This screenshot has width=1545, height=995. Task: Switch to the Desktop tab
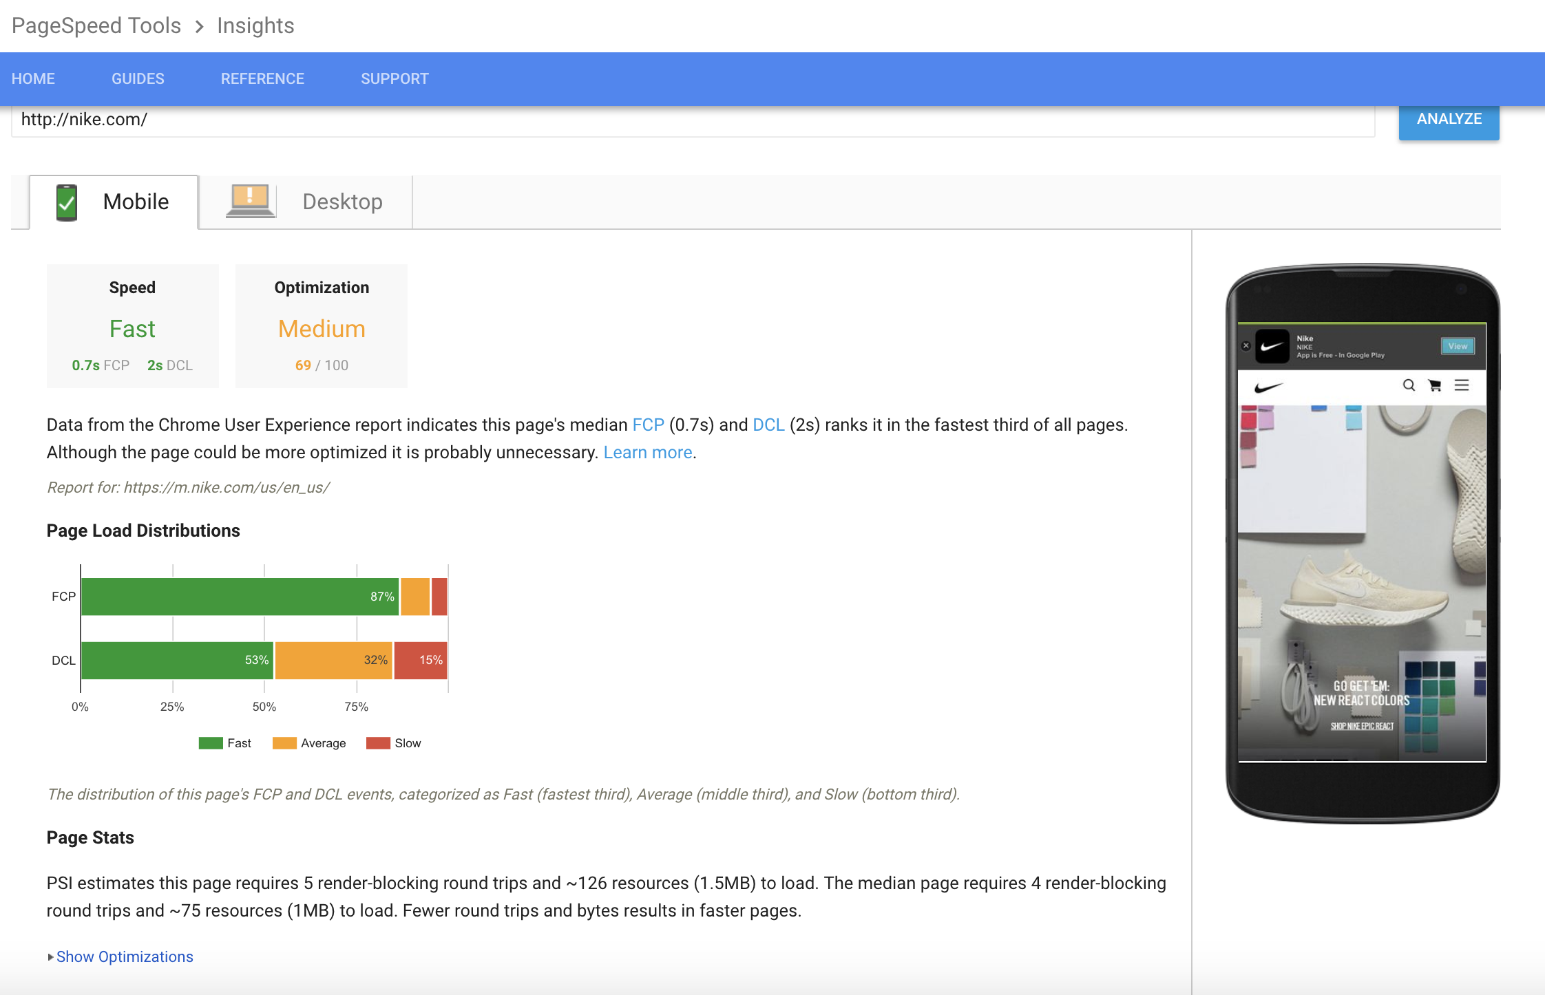[342, 202]
